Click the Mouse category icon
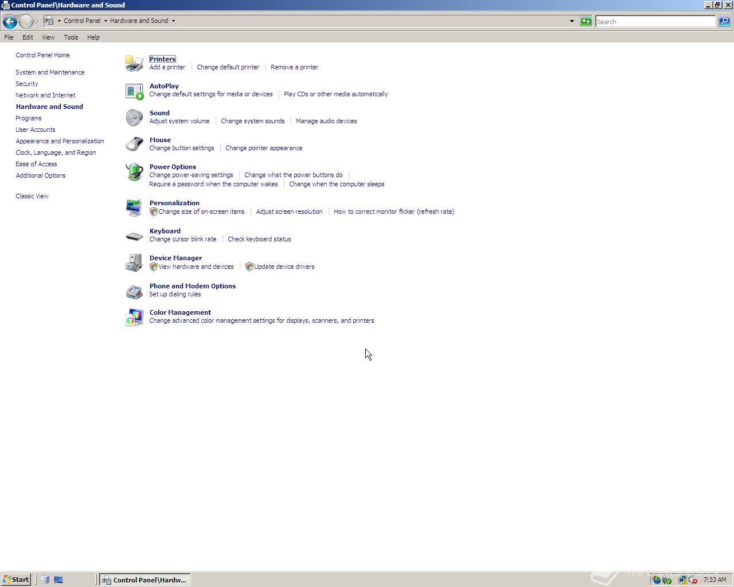 tap(134, 144)
